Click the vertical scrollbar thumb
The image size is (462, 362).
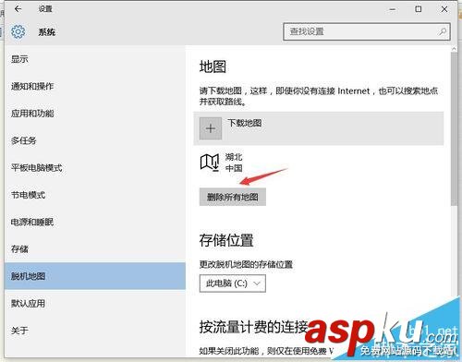454,128
